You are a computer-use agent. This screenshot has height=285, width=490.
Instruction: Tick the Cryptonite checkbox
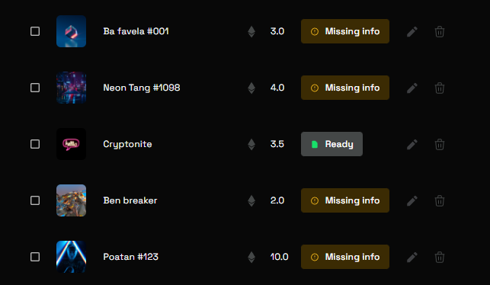click(x=35, y=144)
